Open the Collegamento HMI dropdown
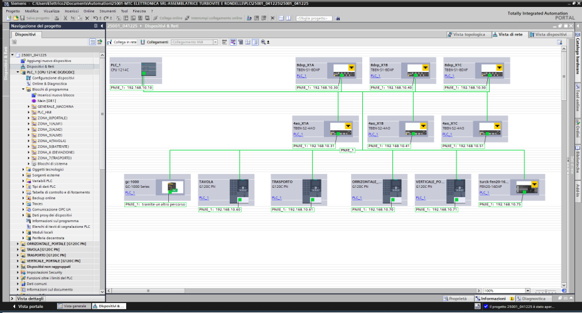The height and width of the screenshot is (313, 582). click(x=215, y=42)
